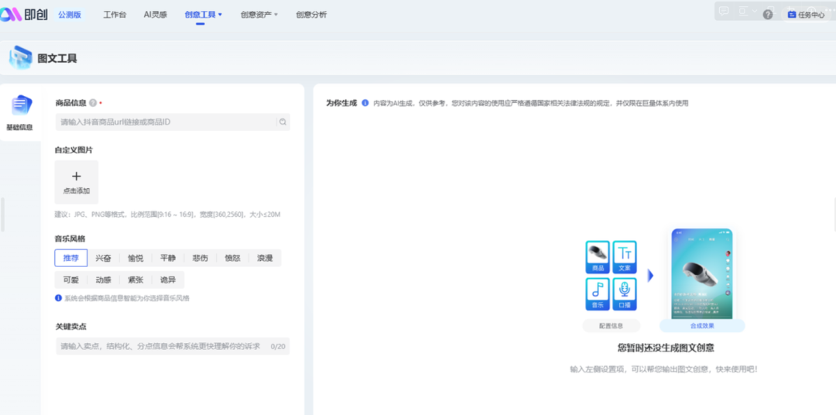
Task: Click the 即创 logo icon
Action: coord(11,15)
